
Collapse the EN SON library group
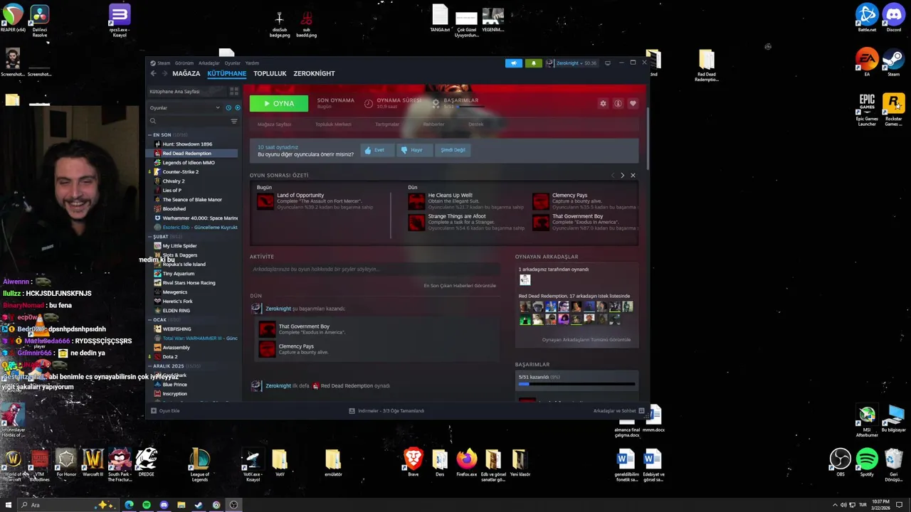tap(149, 134)
